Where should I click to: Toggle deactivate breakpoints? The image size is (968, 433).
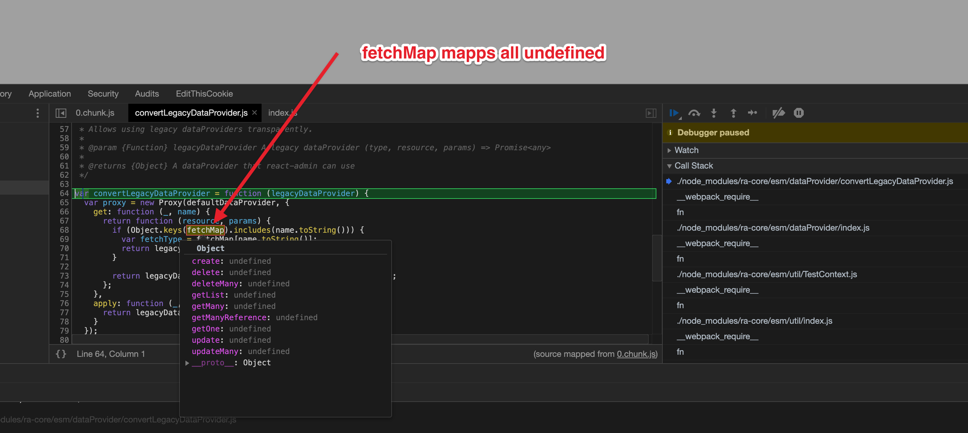(778, 113)
